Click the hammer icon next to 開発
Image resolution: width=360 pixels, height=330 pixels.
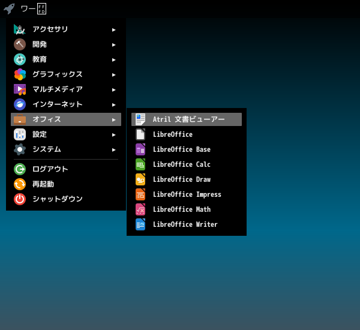tap(20, 44)
